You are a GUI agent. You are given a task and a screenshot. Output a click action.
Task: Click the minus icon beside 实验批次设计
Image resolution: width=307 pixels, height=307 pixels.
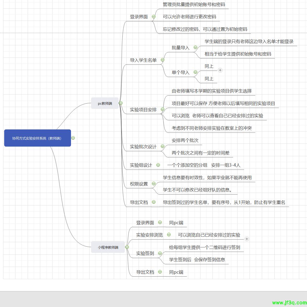(162, 146)
